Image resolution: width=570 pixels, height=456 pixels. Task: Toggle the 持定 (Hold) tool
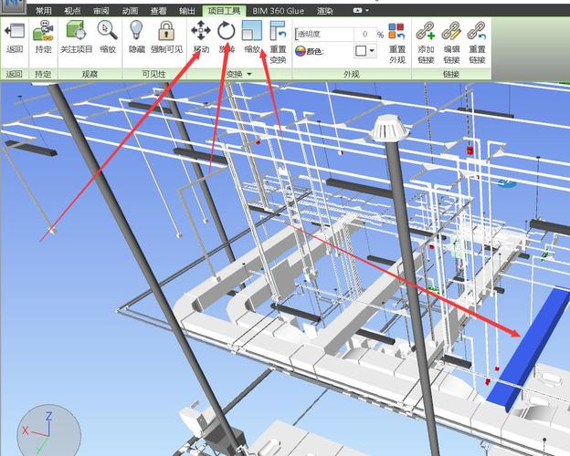[x=43, y=31]
